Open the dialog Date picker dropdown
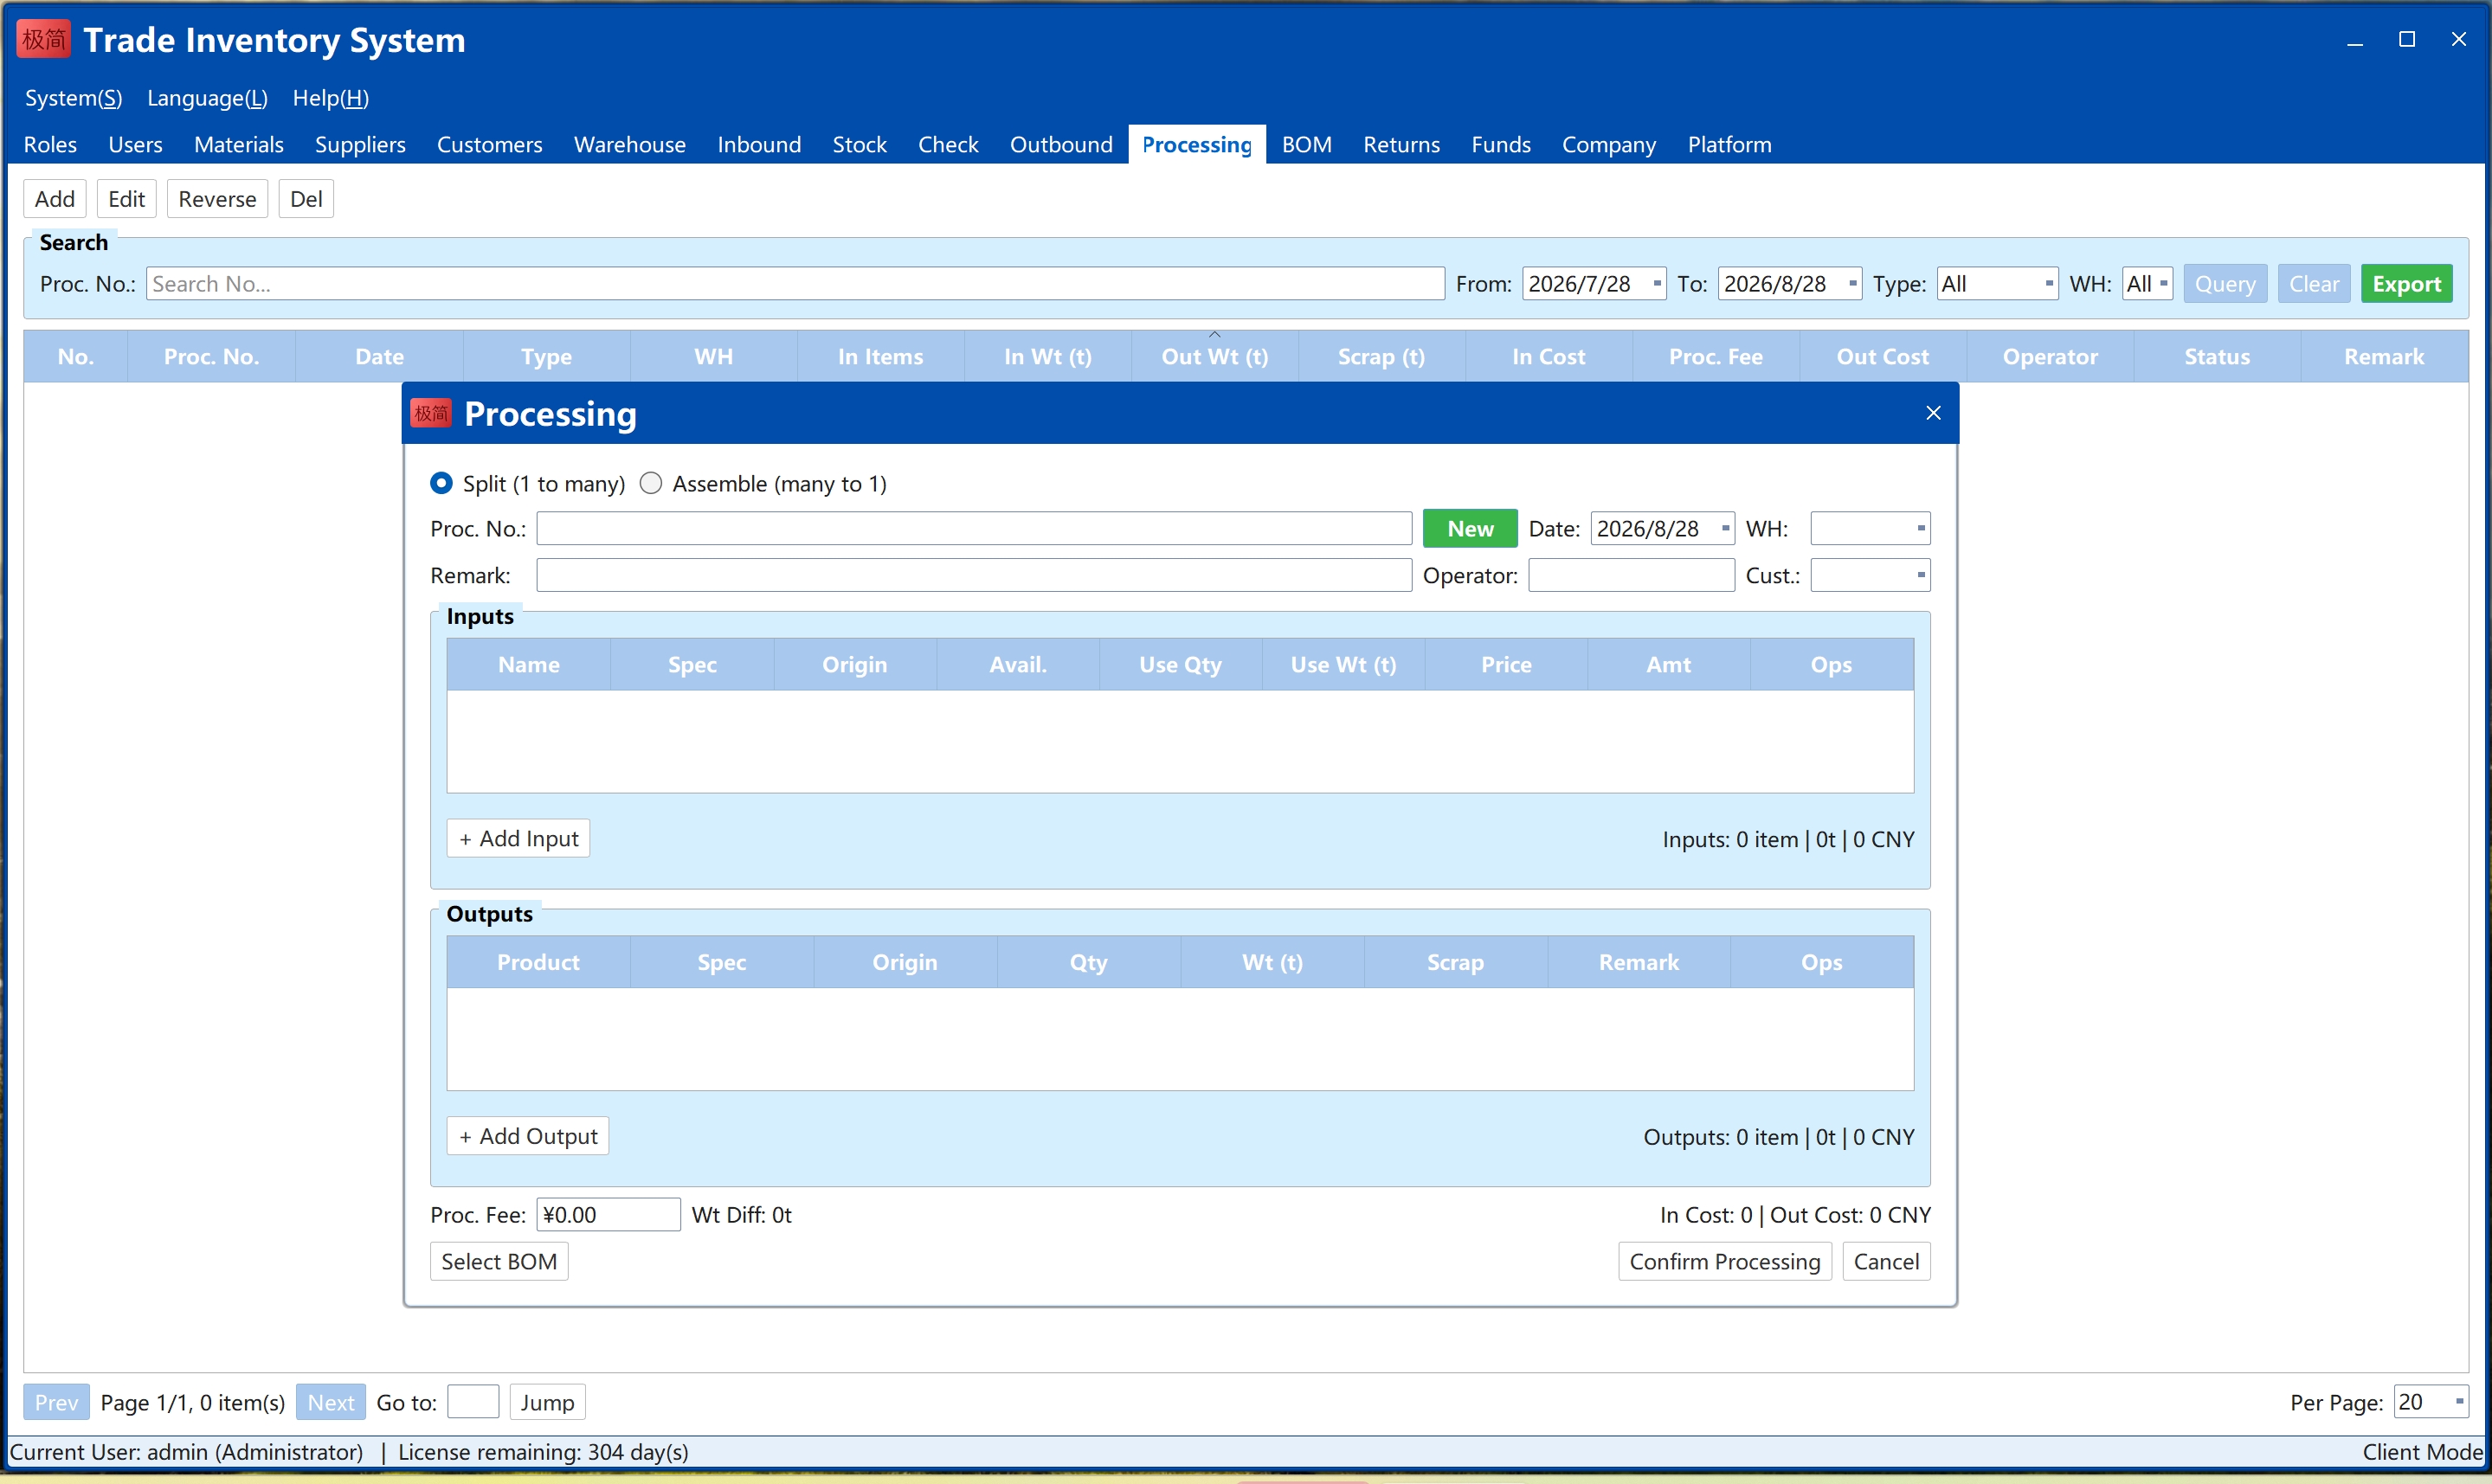The image size is (2492, 1484). [x=1725, y=528]
